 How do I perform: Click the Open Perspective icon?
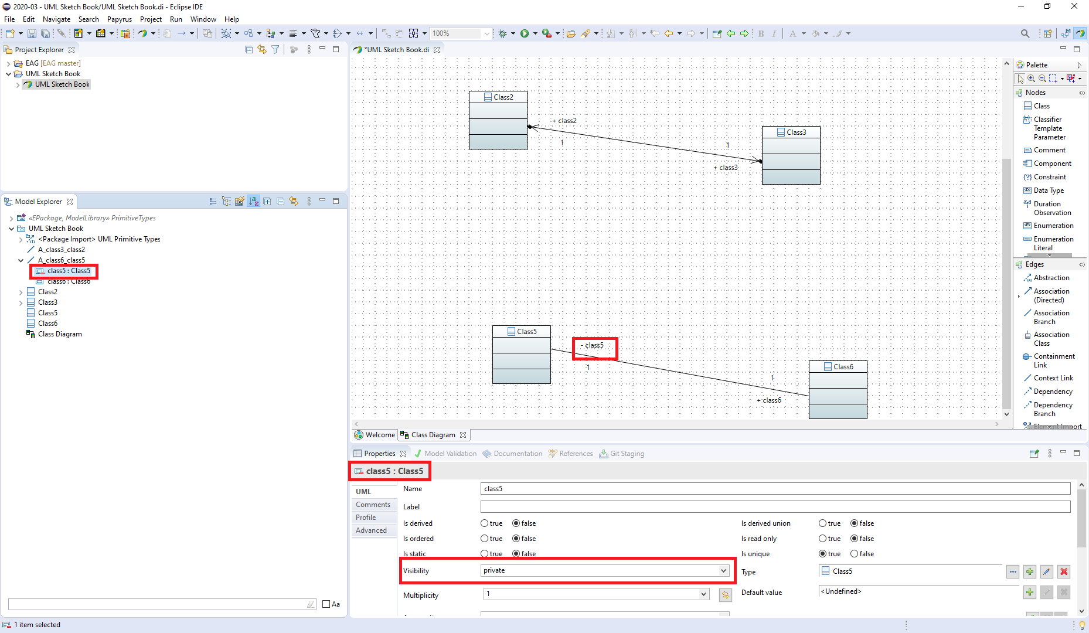tap(1047, 33)
